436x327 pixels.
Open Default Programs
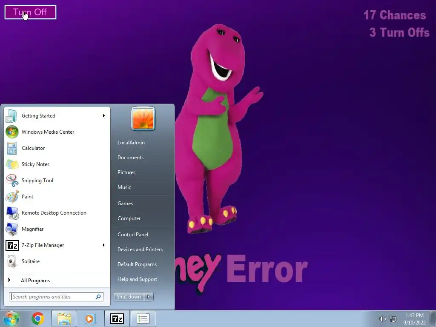[x=137, y=264]
